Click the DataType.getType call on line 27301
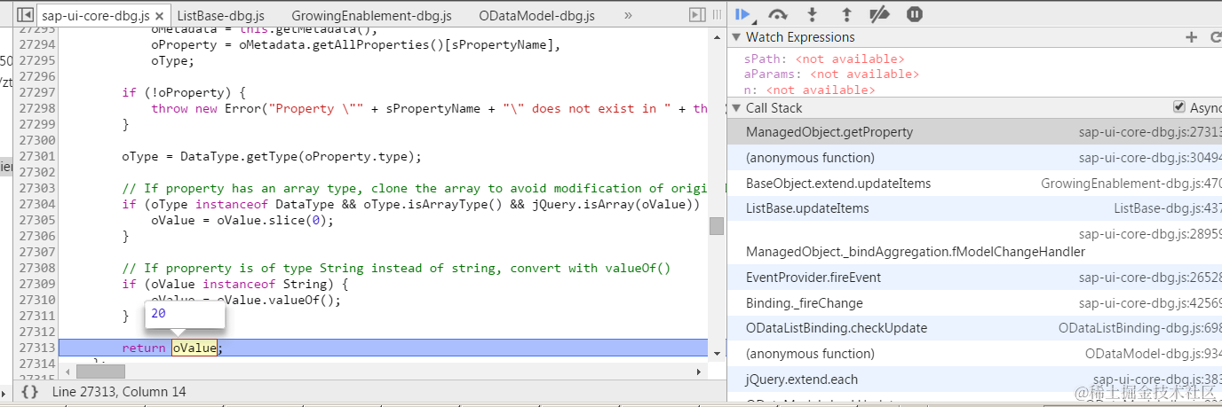1222x407 pixels. 300,156
